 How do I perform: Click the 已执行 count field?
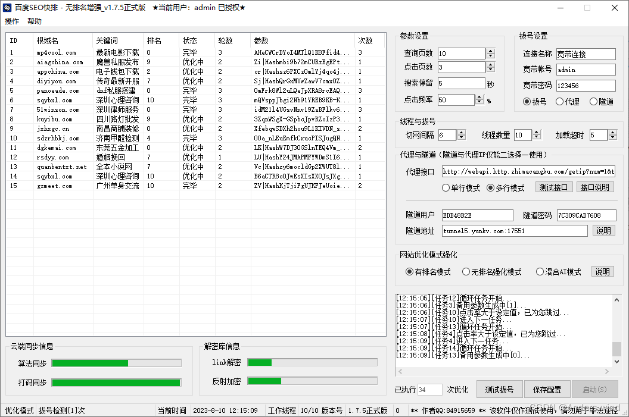pyautogui.click(x=429, y=390)
